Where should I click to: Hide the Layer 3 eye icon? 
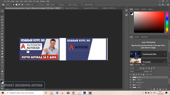[130, 77]
